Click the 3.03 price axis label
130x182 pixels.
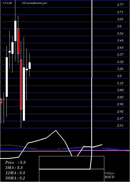tap(120, 97)
